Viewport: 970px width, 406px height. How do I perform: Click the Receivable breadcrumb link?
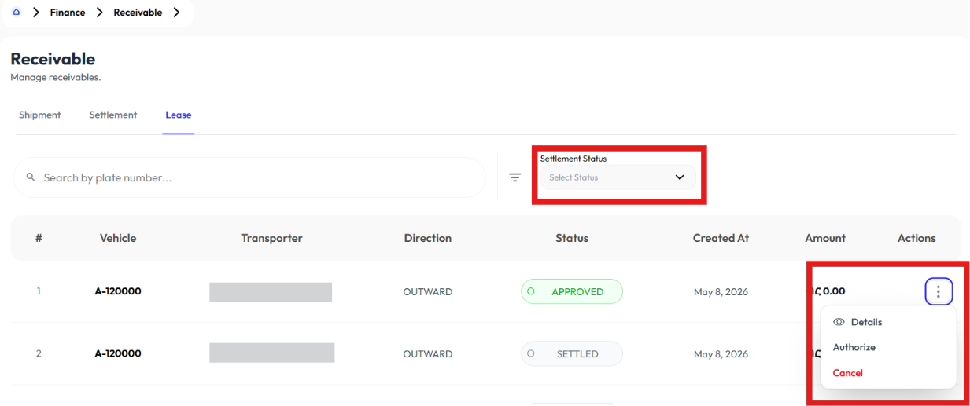tap(138, 13)
